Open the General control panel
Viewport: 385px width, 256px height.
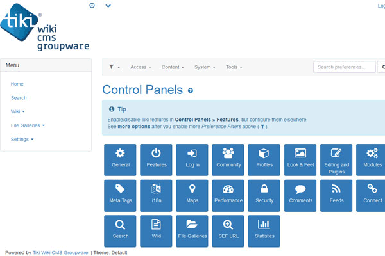coord(120,159)
